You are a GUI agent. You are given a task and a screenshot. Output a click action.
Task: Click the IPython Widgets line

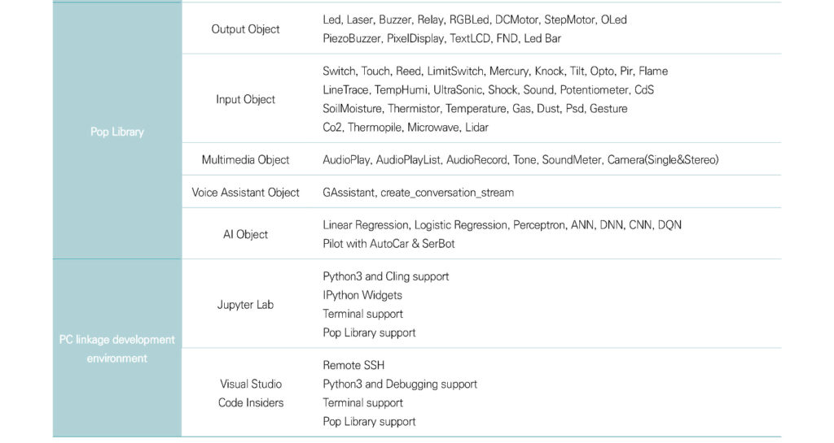point(362,295)
